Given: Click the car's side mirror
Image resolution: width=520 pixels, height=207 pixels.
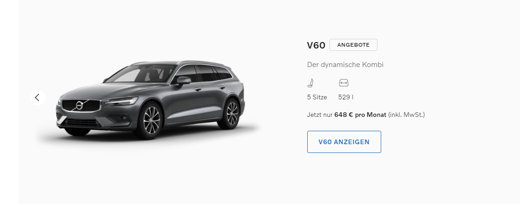Looking at the screenshot, I should tap(183, 80).
